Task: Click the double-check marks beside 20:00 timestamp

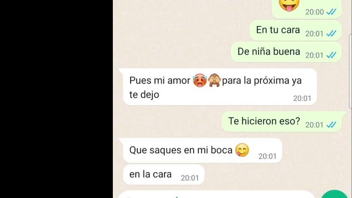Action: click(331, 12)
